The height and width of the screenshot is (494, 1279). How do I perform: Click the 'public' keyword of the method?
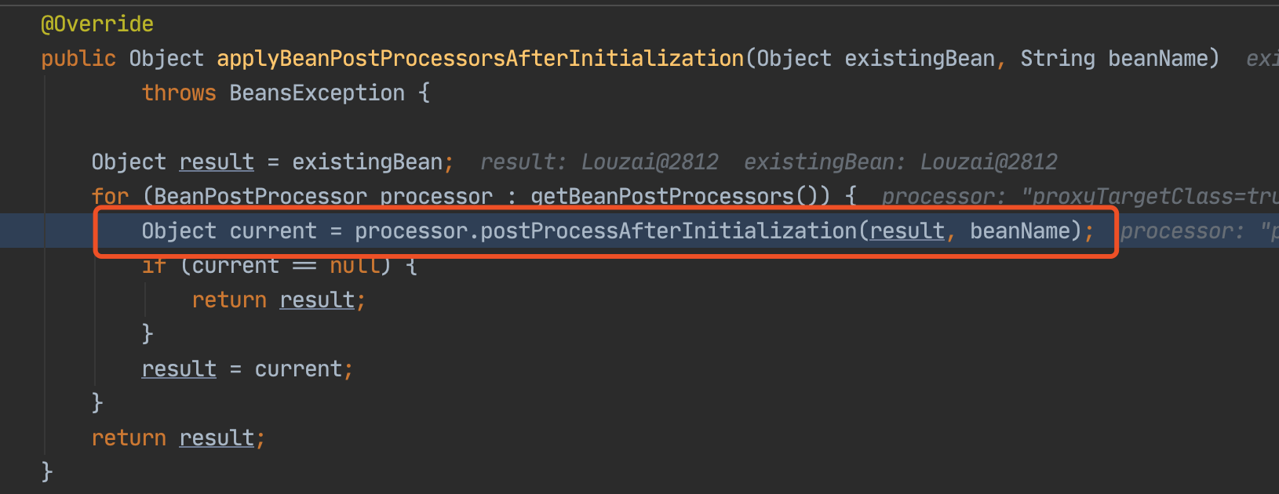[78, 58]
